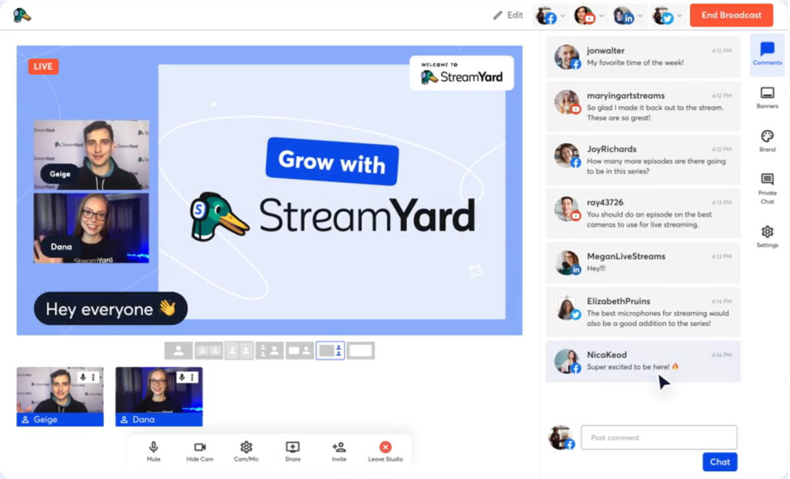The image size is (790, 479).
Task: Click ElizabethPruins' profile avatar
Action: (567, 308)
